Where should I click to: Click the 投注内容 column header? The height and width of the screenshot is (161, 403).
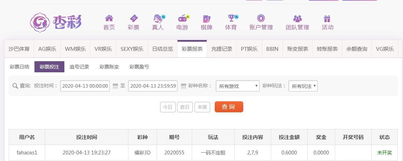[253, 137]
